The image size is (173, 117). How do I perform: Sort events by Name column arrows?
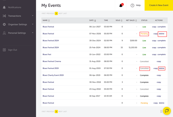(x=49, y=20)
